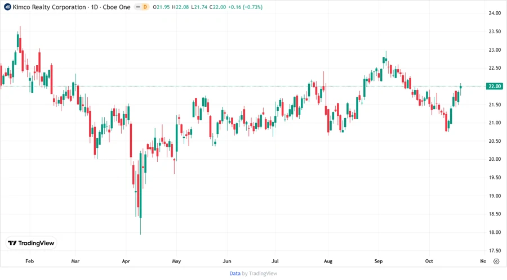Click the 'May' time axis label
Screen dimensions: 507x280
coord(176,261)
